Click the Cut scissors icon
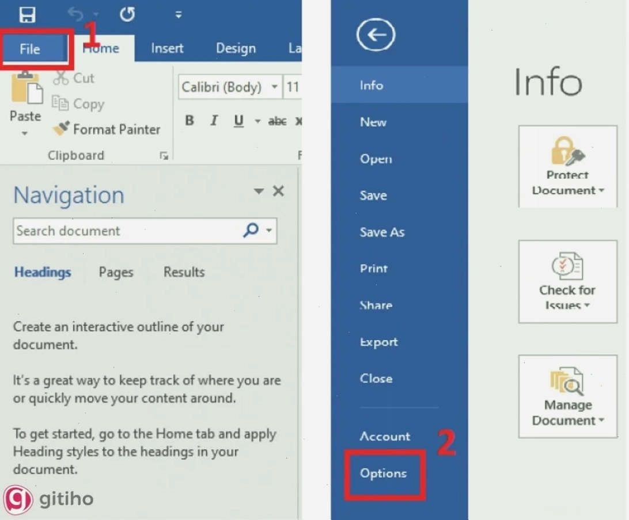Image resolution: width=629 pixels, height=520 pixels. pos(60,78)
